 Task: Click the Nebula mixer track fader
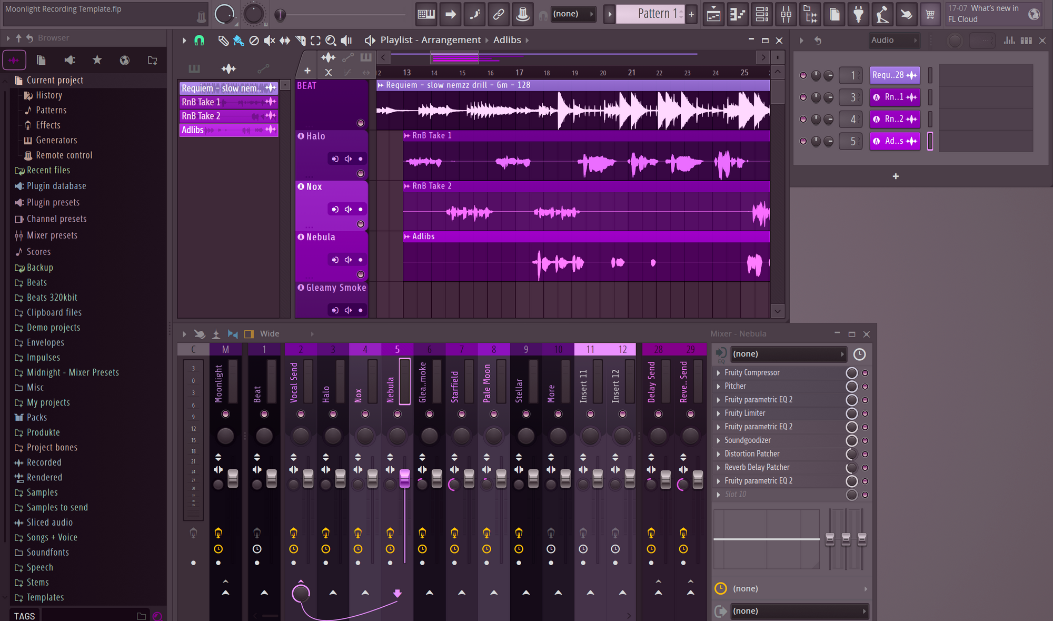tap(404, 478)
